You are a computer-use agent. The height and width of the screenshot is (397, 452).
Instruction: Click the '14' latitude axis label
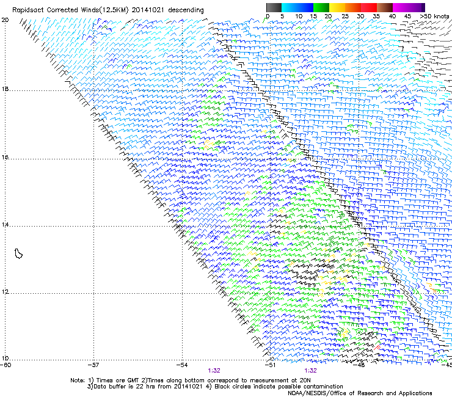pos(5,225)
